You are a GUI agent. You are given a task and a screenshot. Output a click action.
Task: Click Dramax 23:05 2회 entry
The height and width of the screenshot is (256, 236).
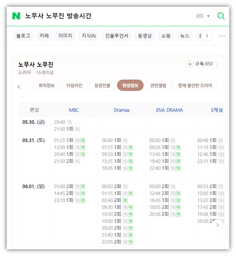[x=117, y=242]
